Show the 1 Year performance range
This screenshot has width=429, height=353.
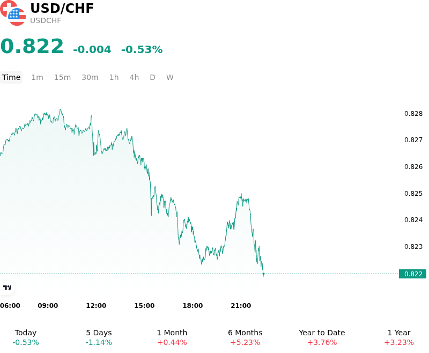(x=399, y=337)
